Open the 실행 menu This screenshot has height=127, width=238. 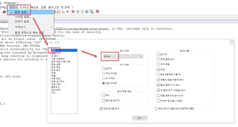click(x=44, y=7)
